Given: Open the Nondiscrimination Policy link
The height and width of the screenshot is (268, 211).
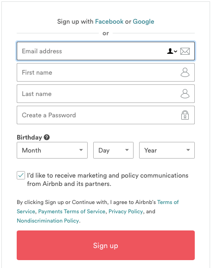Looking at the screenshot, I should point(48,221).
